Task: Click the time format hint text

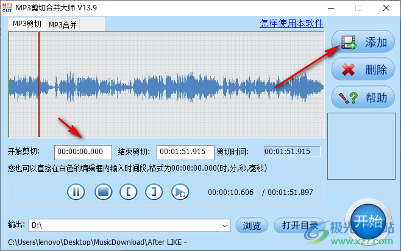Action: coord(137,168)
